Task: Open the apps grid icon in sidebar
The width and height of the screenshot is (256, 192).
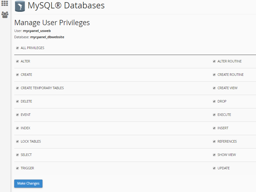Action: 5,3
